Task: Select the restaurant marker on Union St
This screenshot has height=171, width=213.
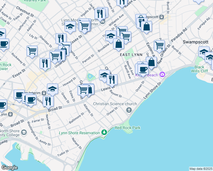Action: pyautogui.click(x=45, y=63)
